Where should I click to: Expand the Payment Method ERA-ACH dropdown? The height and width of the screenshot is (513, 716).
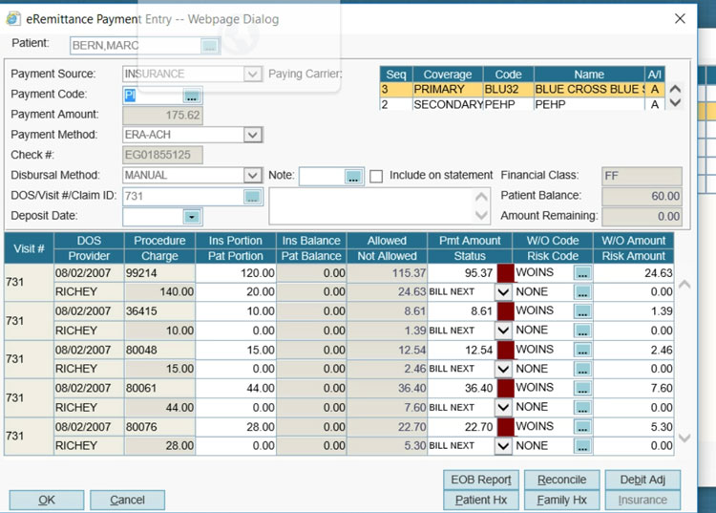pos(253,135)
